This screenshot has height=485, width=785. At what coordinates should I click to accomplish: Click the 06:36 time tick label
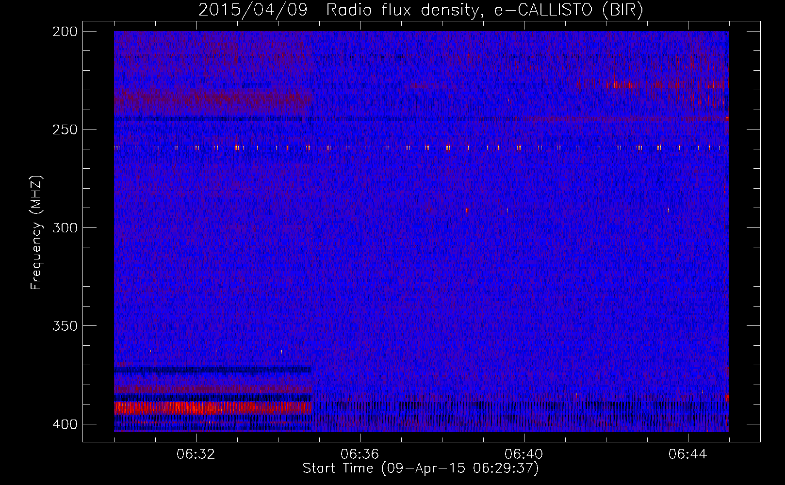coord(360,454)
